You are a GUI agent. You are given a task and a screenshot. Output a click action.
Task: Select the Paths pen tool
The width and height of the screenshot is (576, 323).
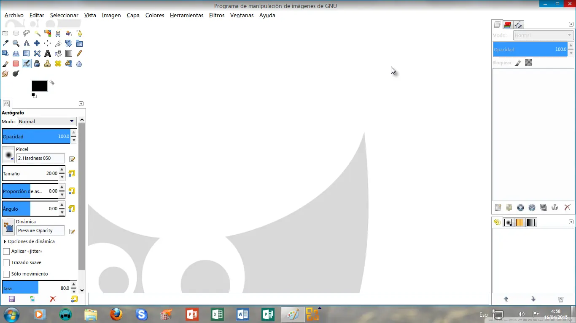(x=79, y=33)
